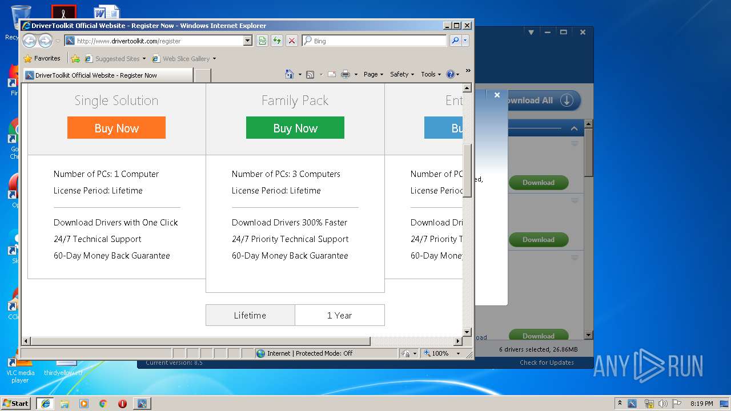Click the second green Download button
Image resolution: width=731 pixels, height=411 pixels.
point(539,240)
